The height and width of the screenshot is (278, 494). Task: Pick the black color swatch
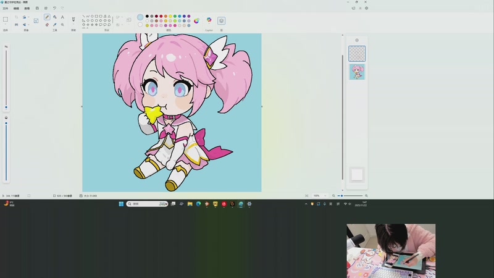tap(147, 16)
